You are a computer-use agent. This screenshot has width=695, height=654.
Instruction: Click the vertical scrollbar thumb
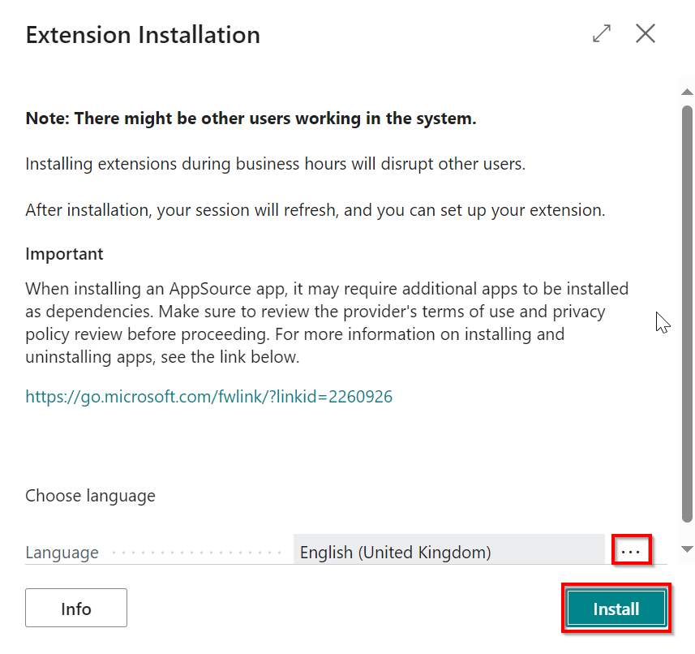687,312
